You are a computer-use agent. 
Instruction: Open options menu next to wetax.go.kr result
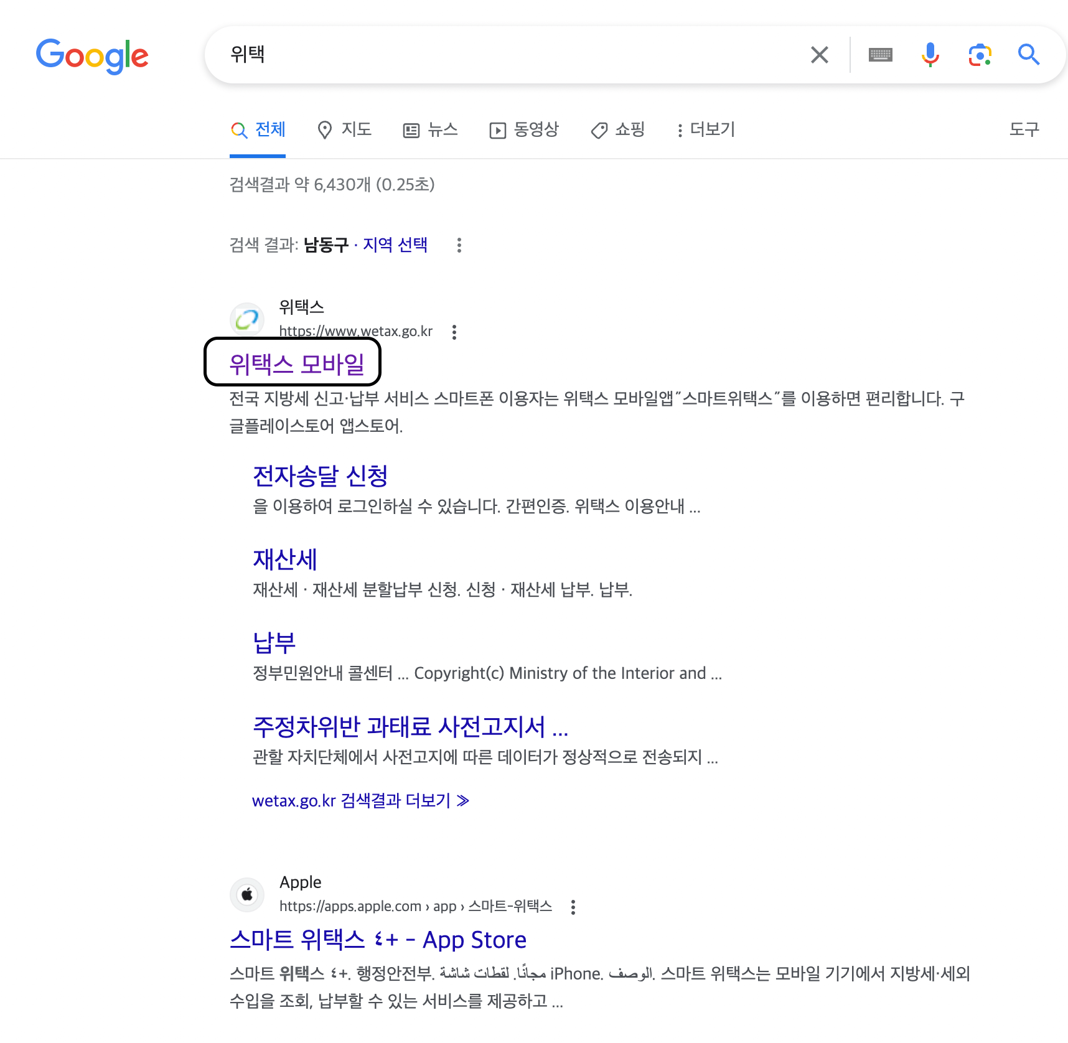pos(454,332)
